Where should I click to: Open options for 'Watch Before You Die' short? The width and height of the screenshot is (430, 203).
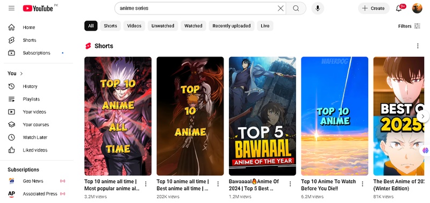tap(362, 184)
